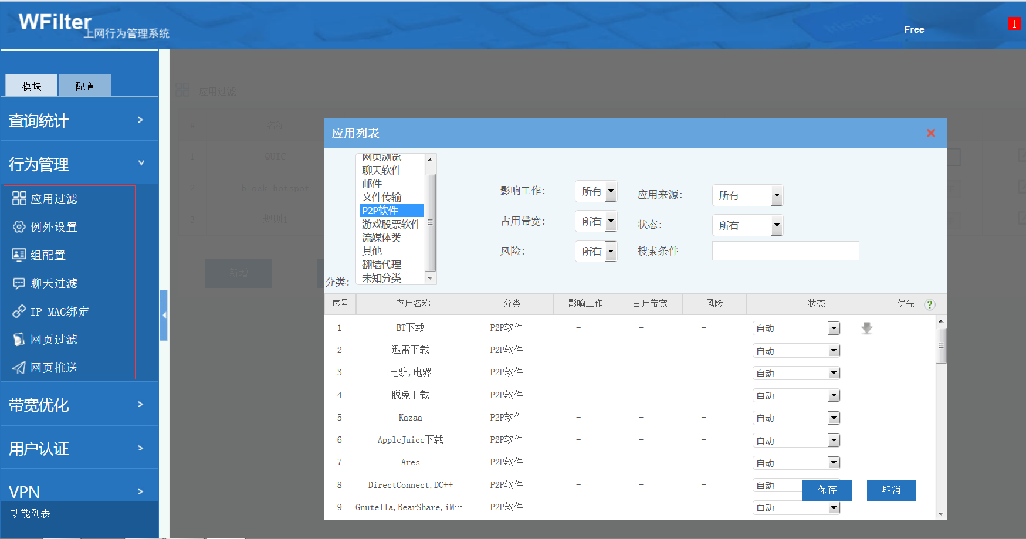
Task: Click the 聊天过滤 chat bubble icon
Action: point(19,283)
